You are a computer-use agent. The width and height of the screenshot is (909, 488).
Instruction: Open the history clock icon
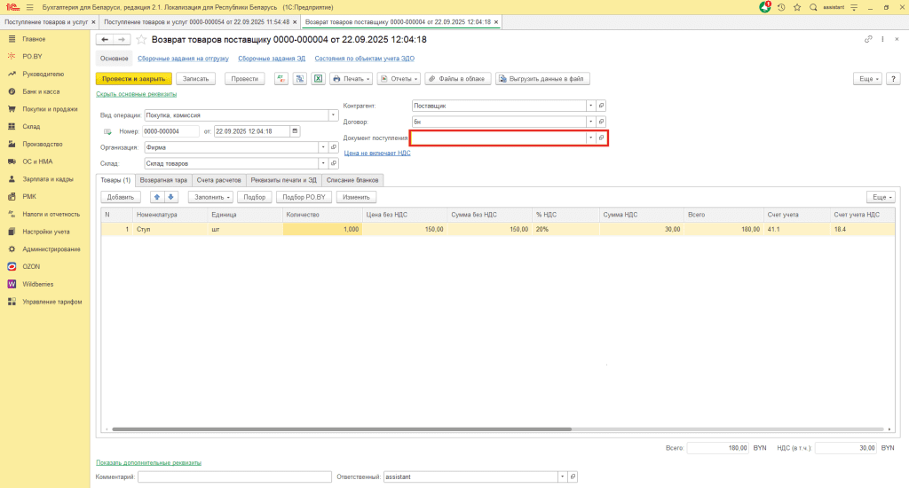tap(781, 7)
